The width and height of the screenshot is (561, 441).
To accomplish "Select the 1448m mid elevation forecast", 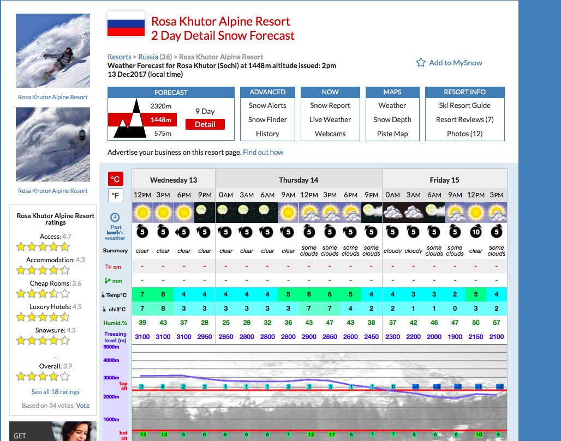I will pyautogui.click(x=160, y=120).
